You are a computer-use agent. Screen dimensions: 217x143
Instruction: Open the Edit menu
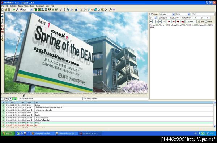click(x=7, y=6)
